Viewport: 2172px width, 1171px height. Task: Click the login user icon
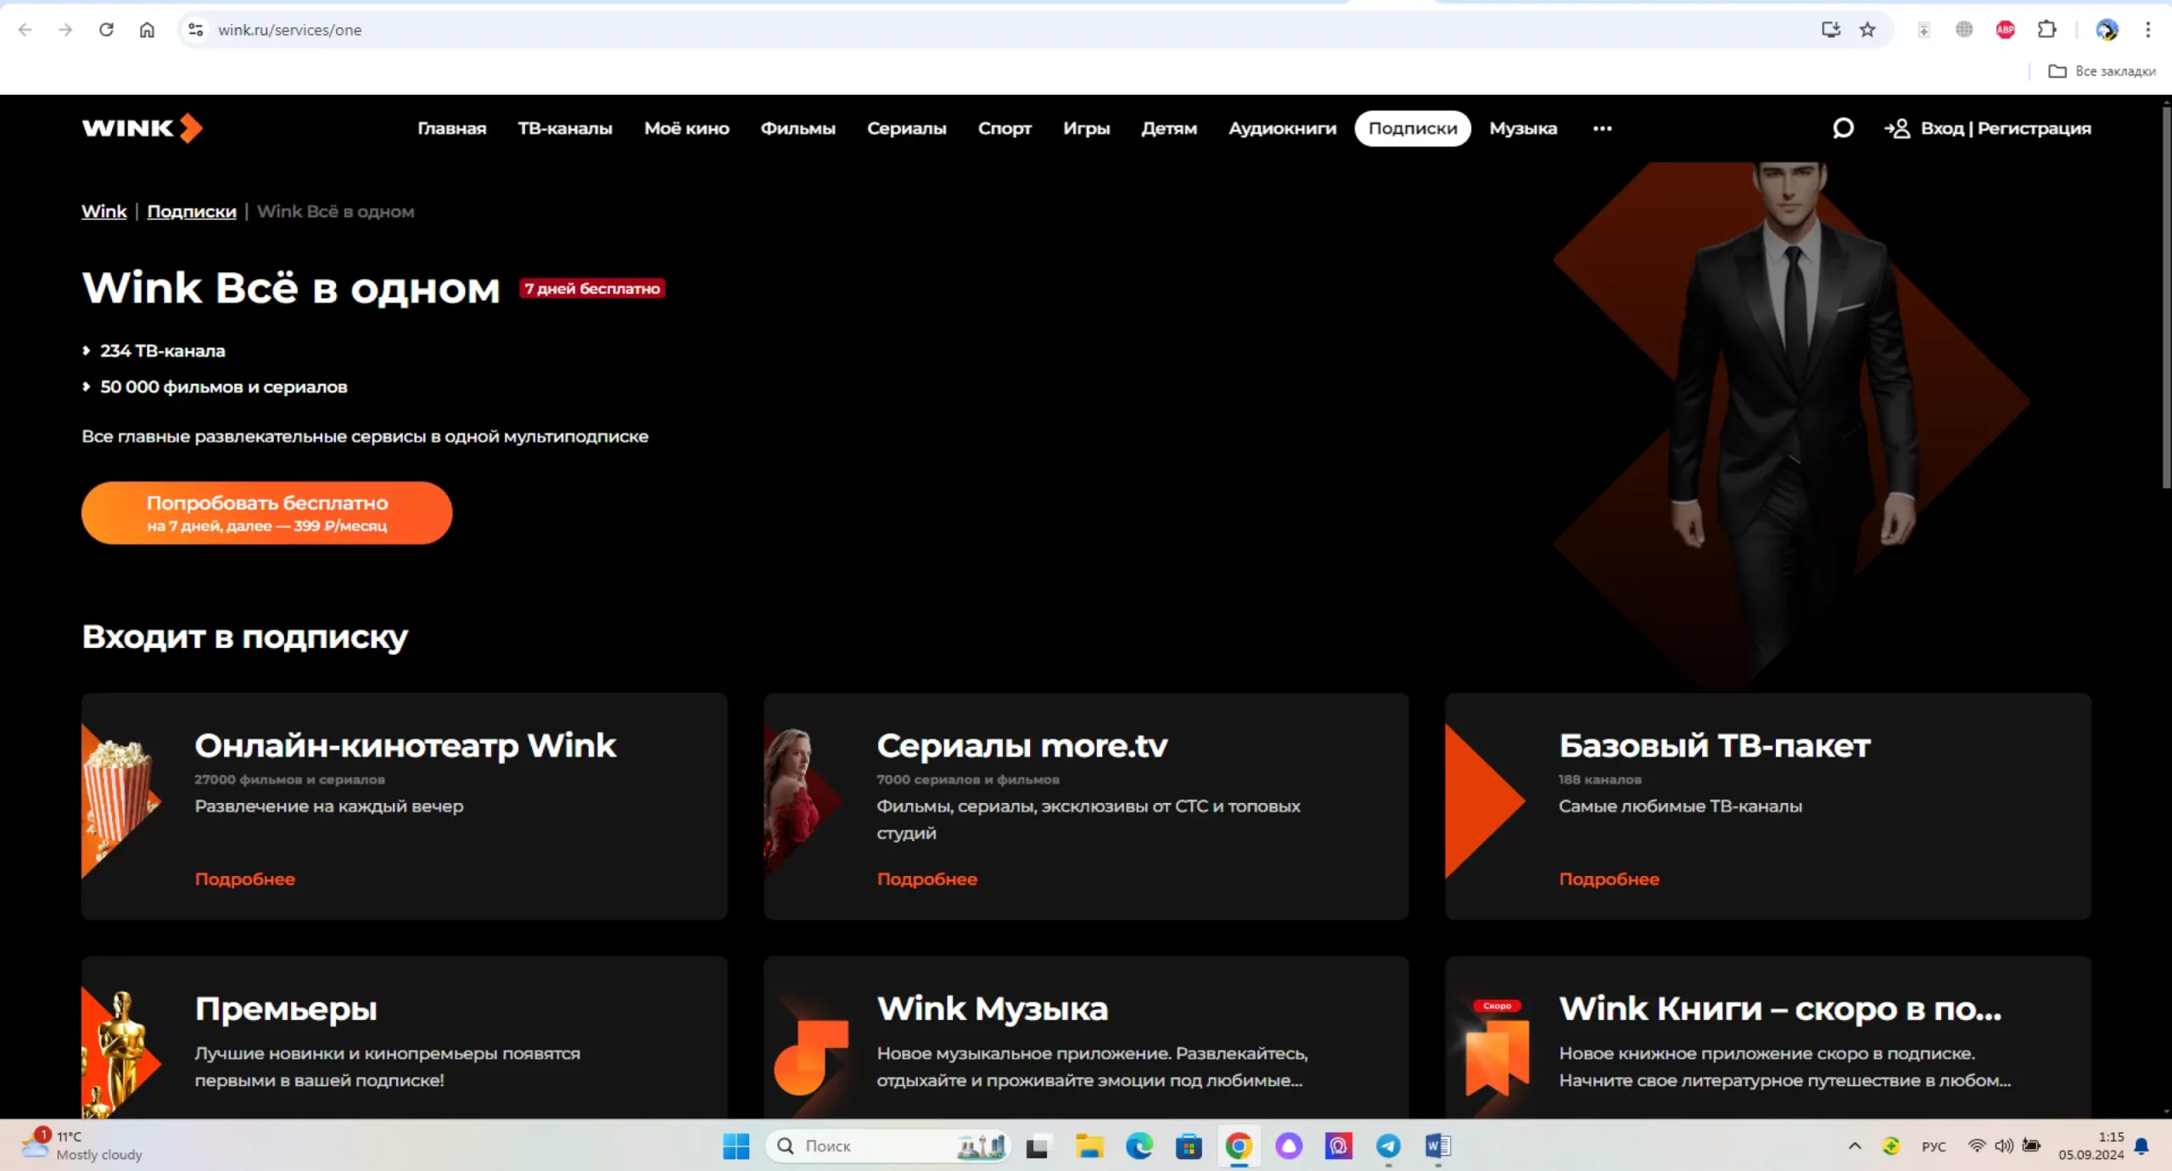coord(1897,128)
